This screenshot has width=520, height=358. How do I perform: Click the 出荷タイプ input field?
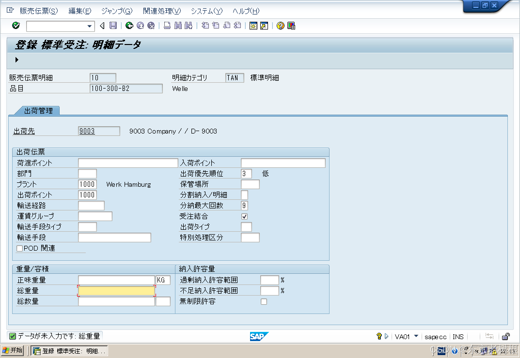click(246, 227)
